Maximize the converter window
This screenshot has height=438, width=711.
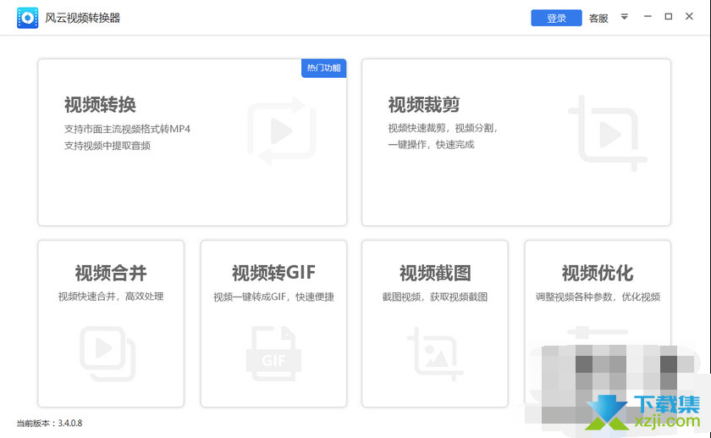tap(669, 16)
